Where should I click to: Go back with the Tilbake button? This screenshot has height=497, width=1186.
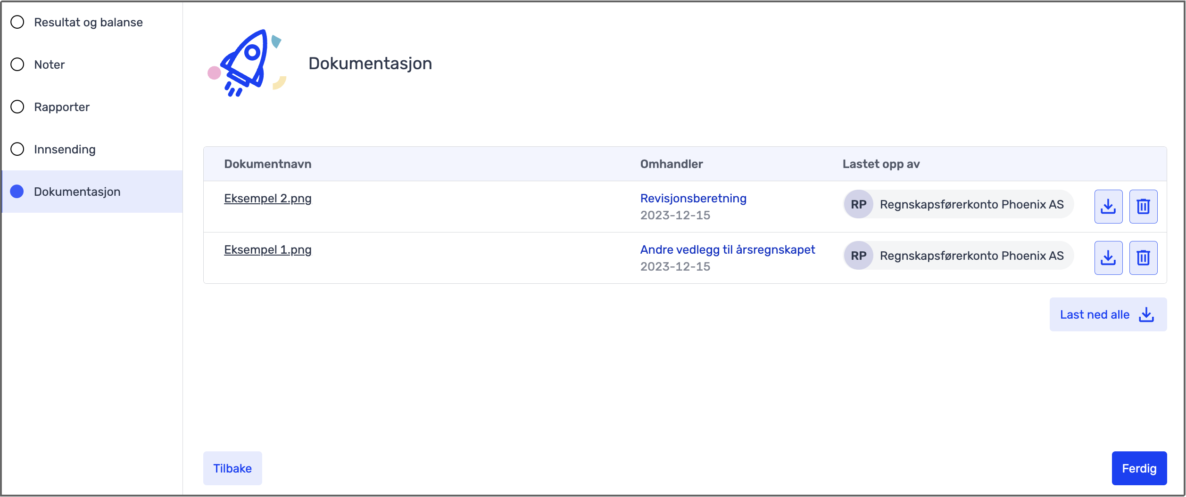(232, 468)
